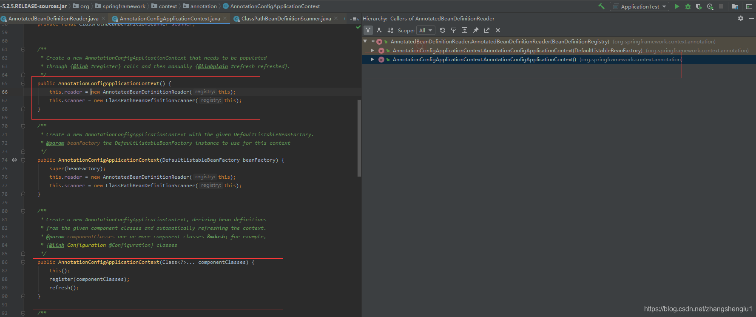Expand the no-arg AnnotationConfigApplicationContext() caller node
This screenshot has width=756, height=317.
tap(372, 60)
